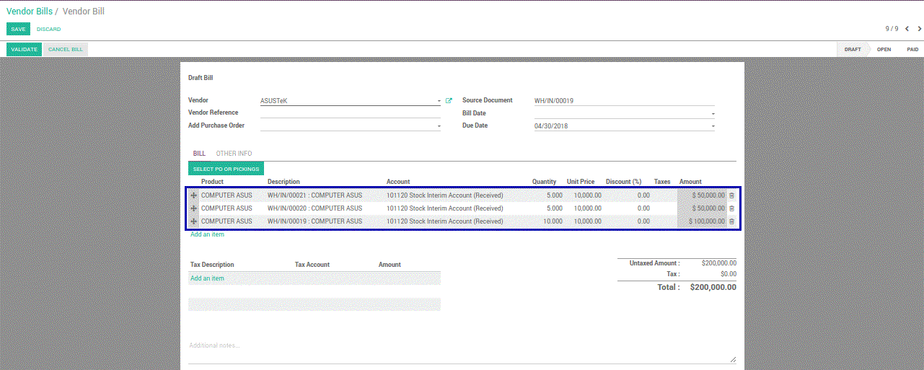
Task: Click the Untaxed Amount value $200,000.00
Action: click(x=719, y=263)
